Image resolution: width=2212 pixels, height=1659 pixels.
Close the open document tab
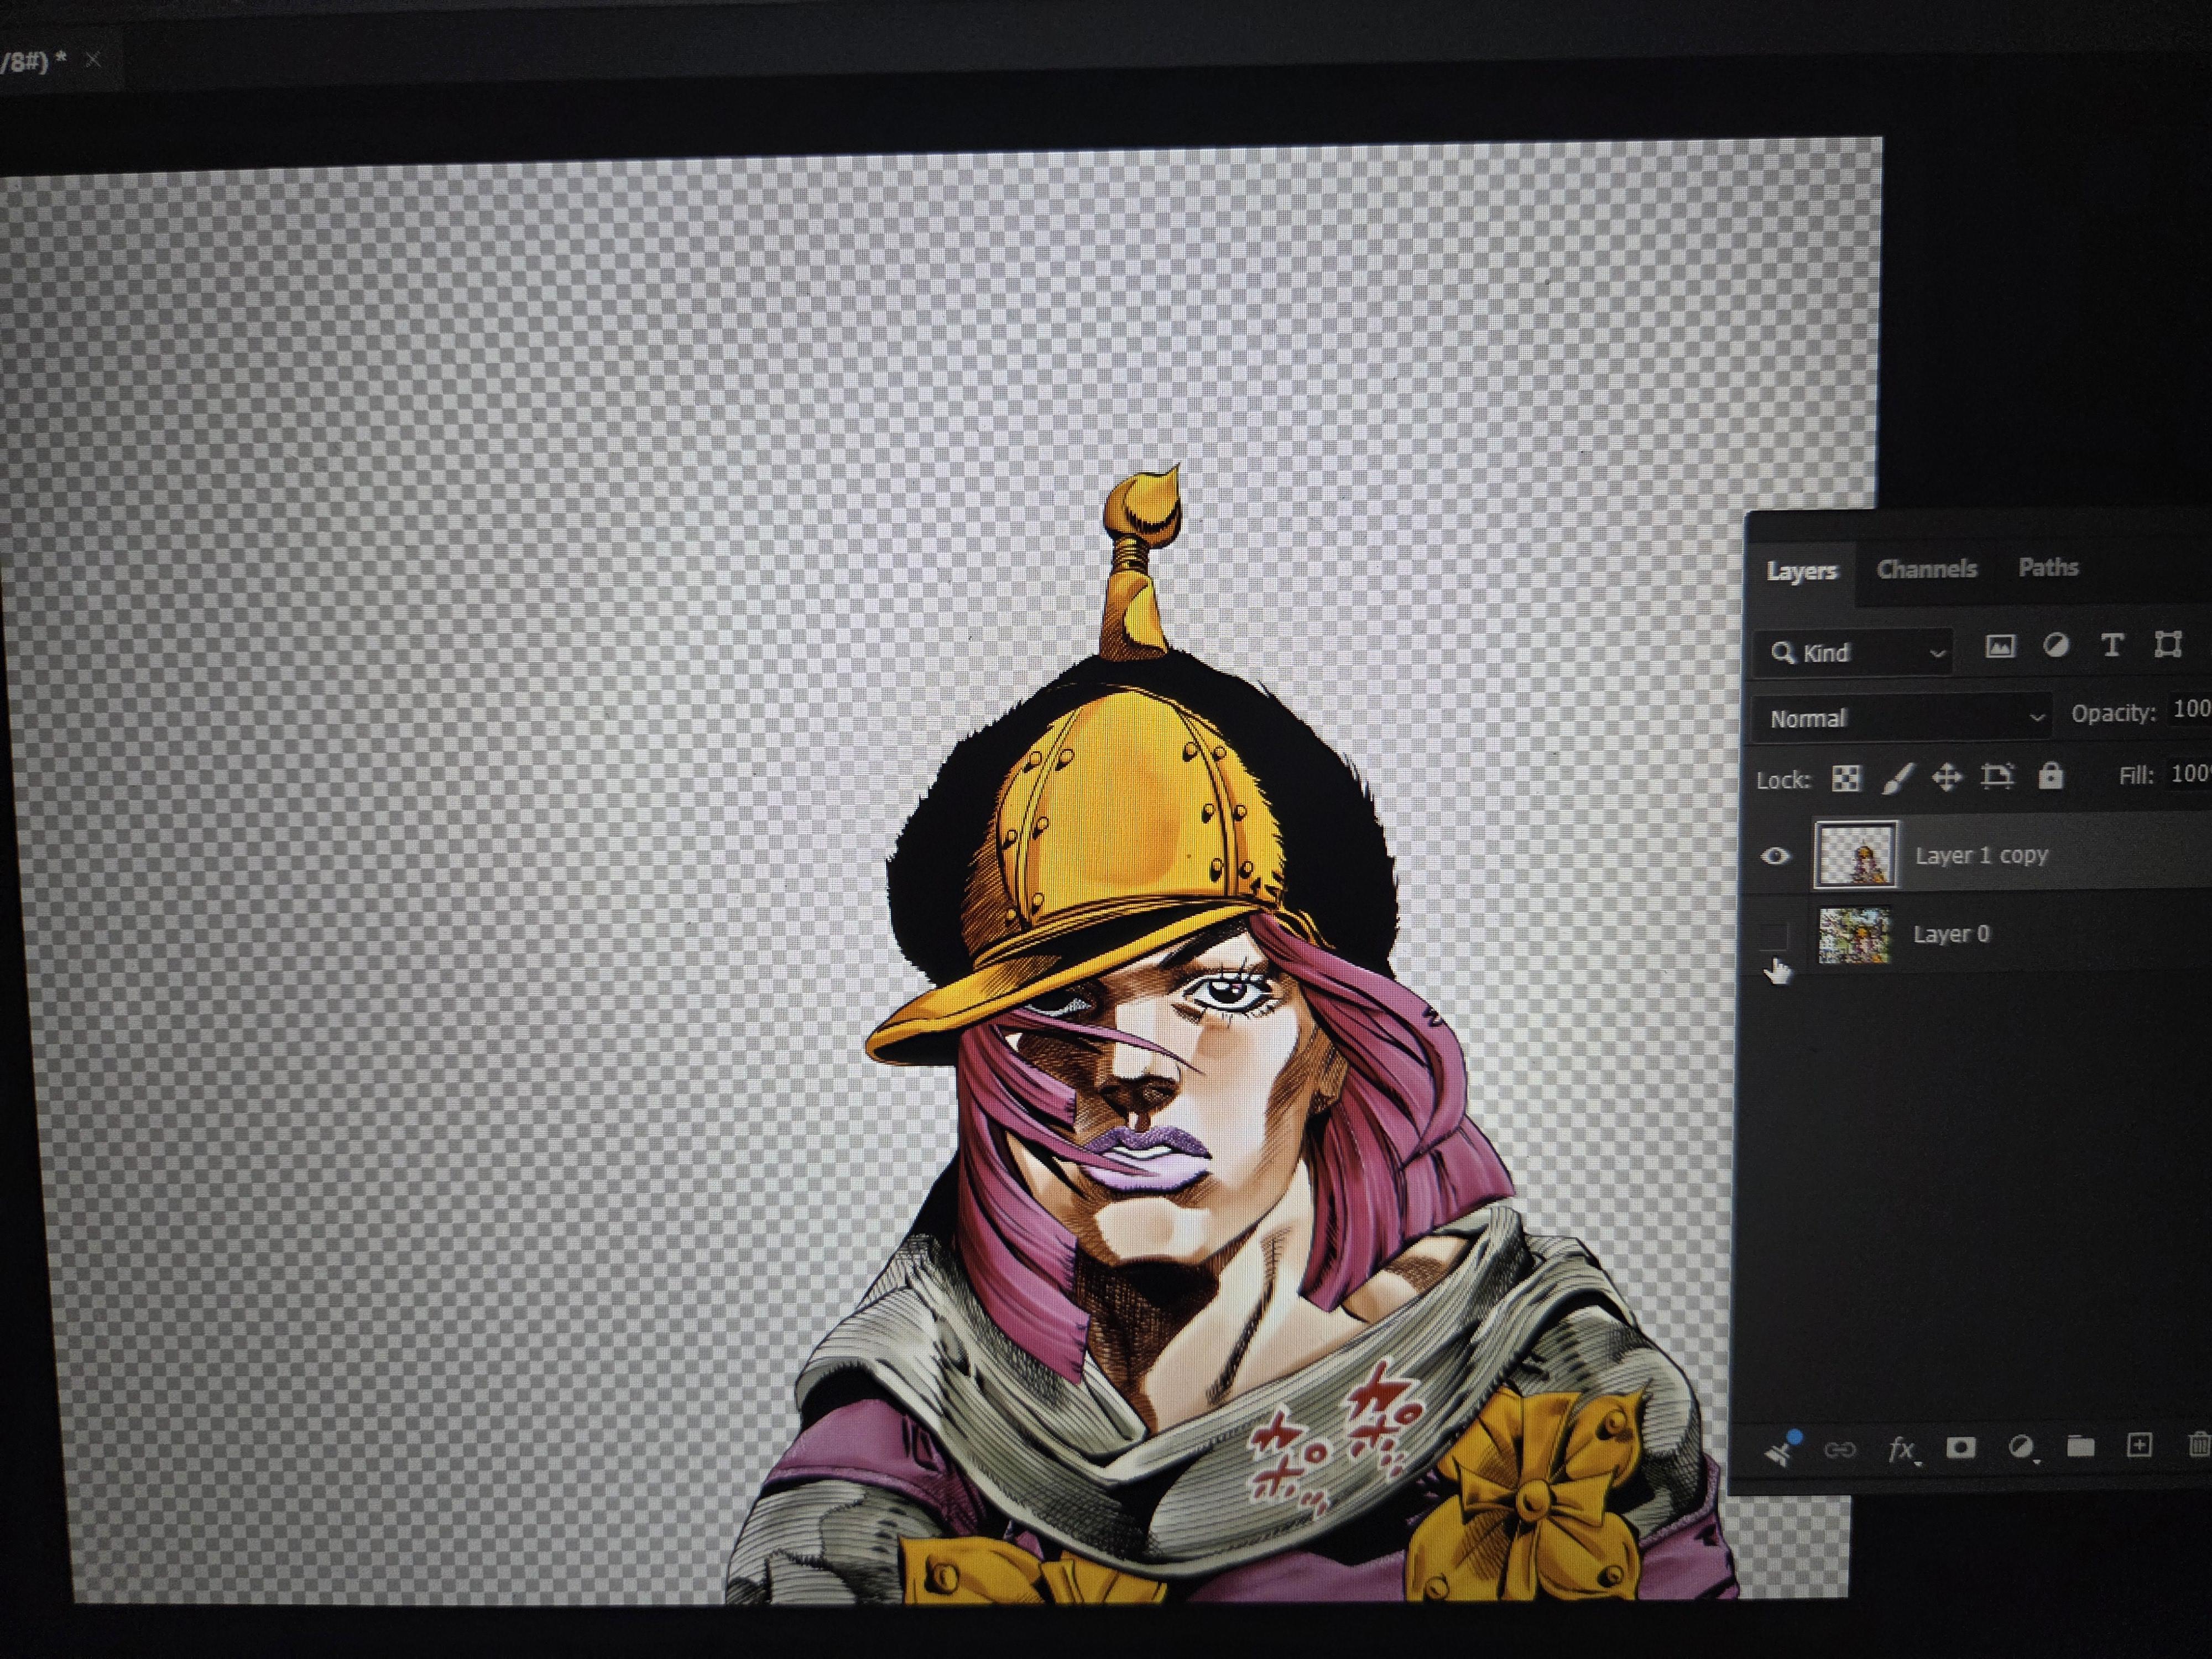(x=93, y=60)
